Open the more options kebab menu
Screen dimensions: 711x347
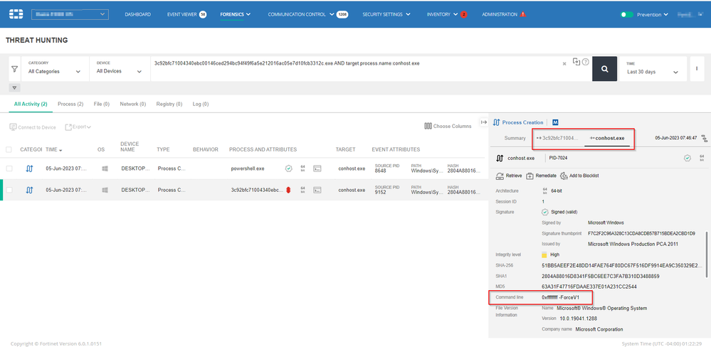(697, 69)
